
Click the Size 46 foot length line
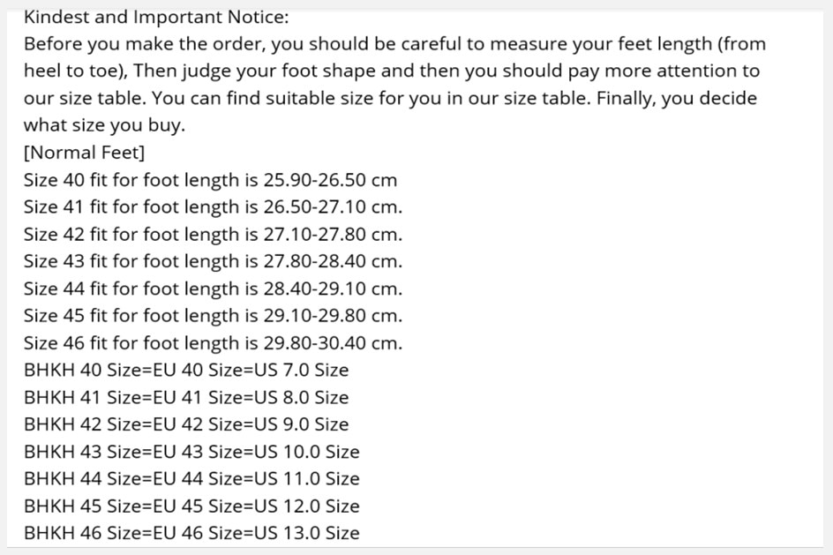coord(213,343)
